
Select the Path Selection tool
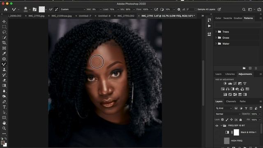[4, 112]
